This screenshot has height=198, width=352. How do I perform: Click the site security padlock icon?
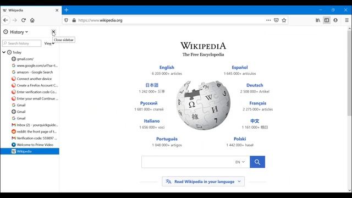point(74,20)
